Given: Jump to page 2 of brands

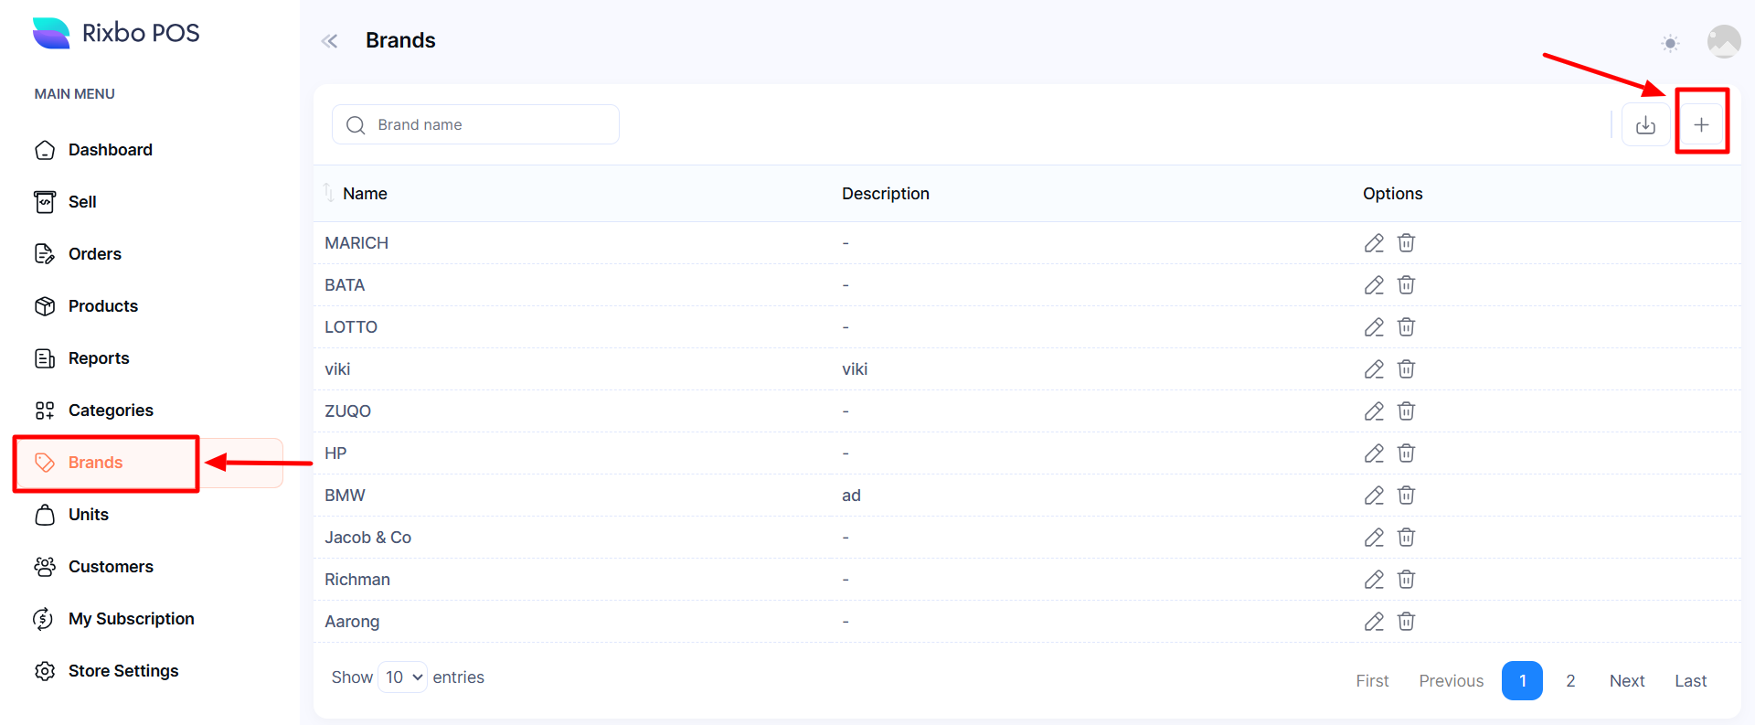Looking at the screenshot, I should pos(1570,681).
